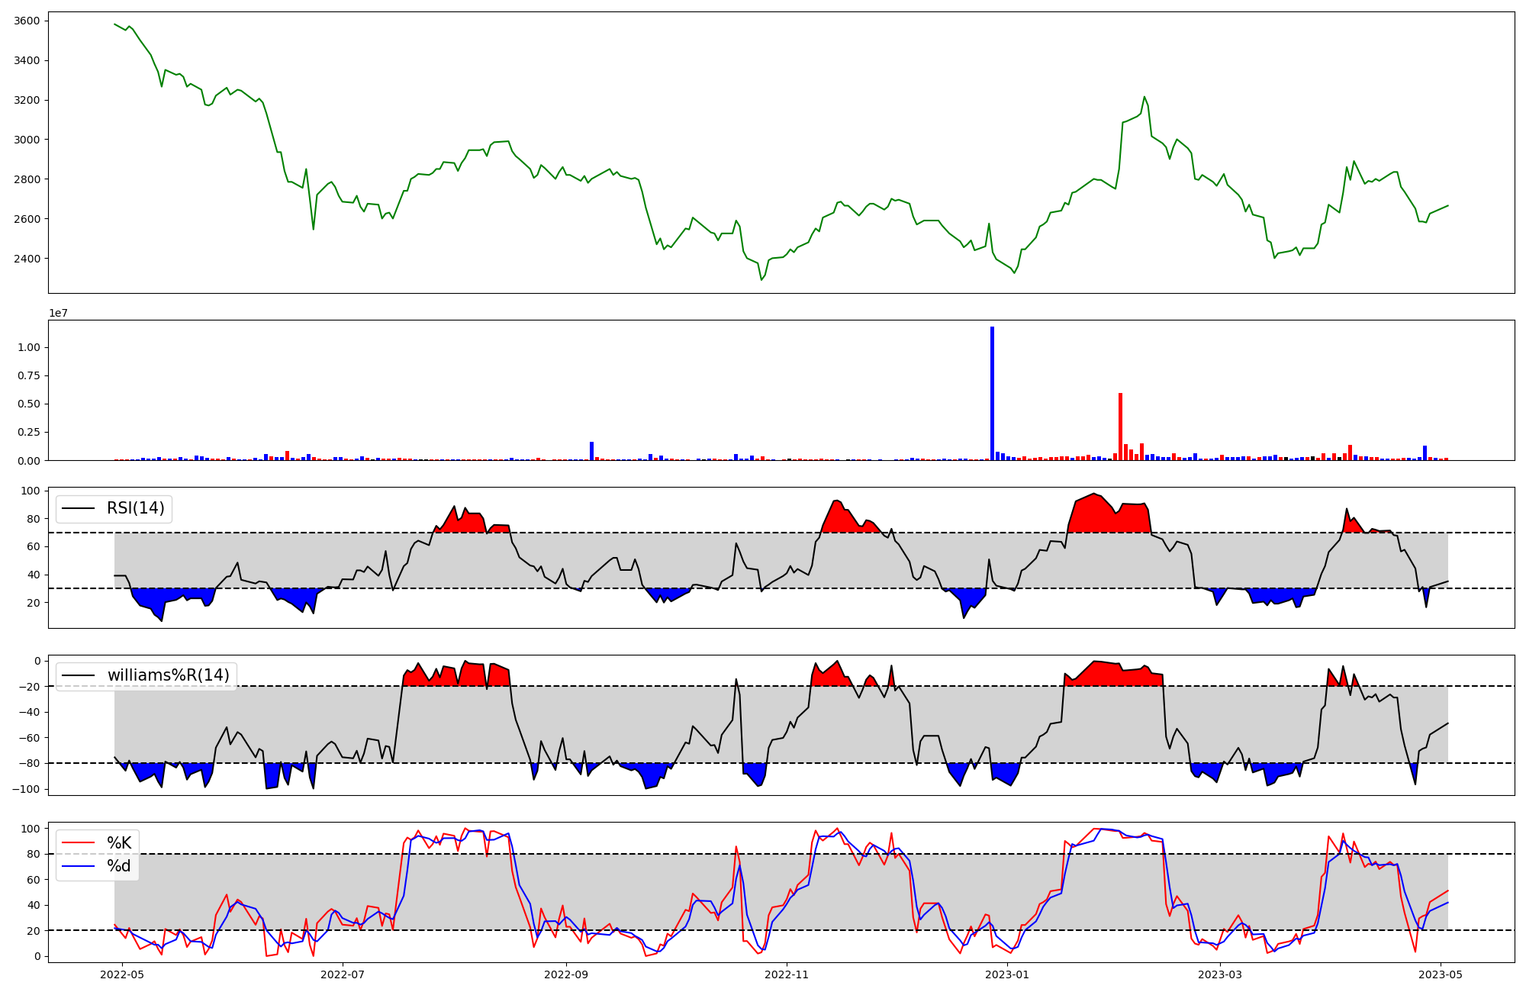Click the 1e7 volume scale label
Image resolution: width=1526 pixels, height=992 pixels.
tap(58, 313)
